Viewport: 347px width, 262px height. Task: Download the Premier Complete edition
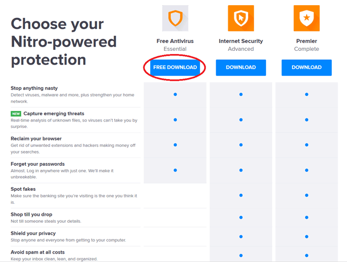tap(307, 68)
